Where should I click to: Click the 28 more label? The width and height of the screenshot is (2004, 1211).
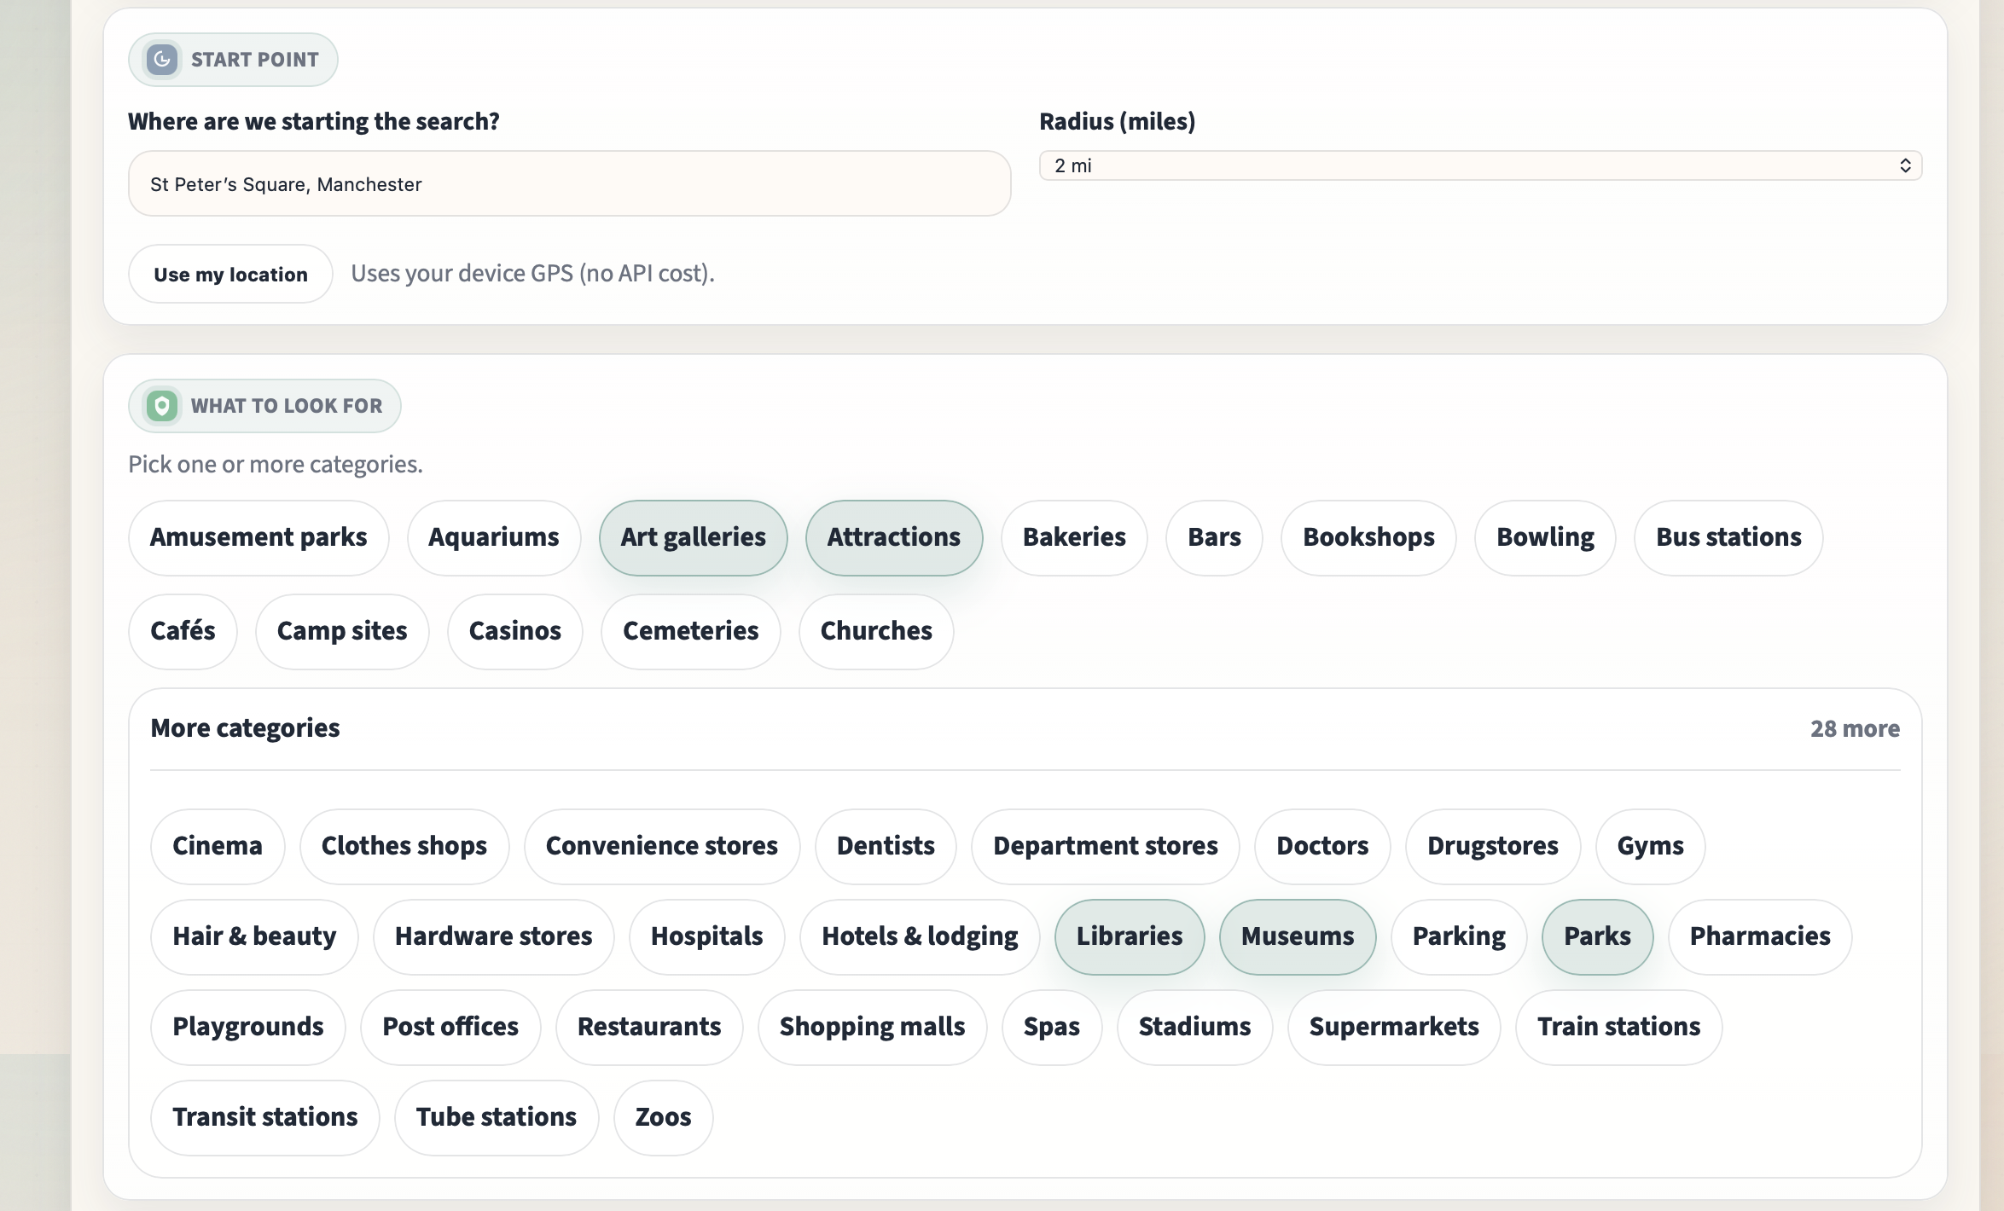pos(1855,728)
